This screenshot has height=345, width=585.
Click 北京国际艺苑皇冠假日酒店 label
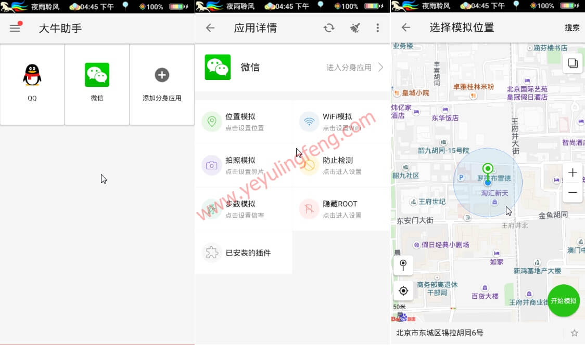point(527,93)
